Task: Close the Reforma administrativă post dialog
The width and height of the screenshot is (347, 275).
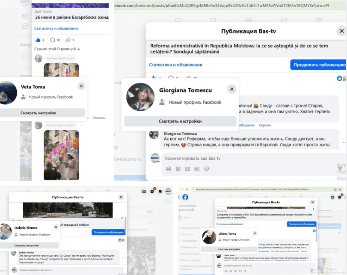Action: [342, 31]
